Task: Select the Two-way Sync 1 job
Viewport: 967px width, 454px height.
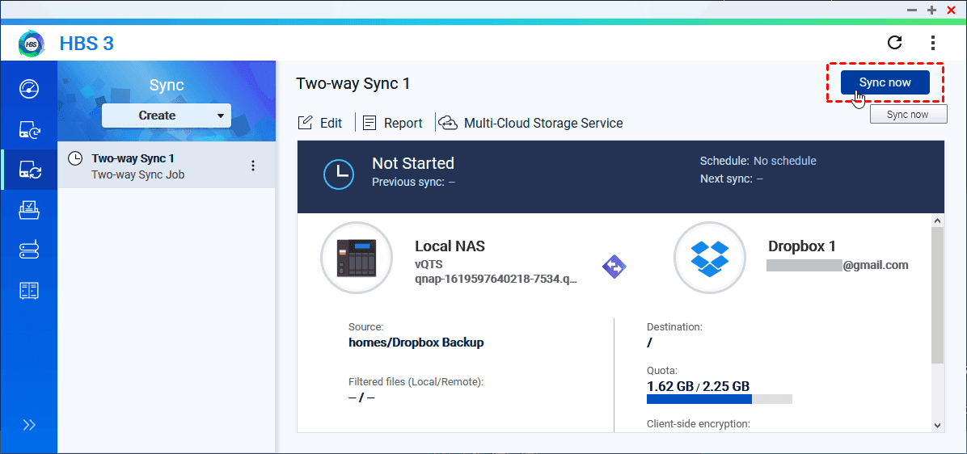Action: (x=154, y=166)
